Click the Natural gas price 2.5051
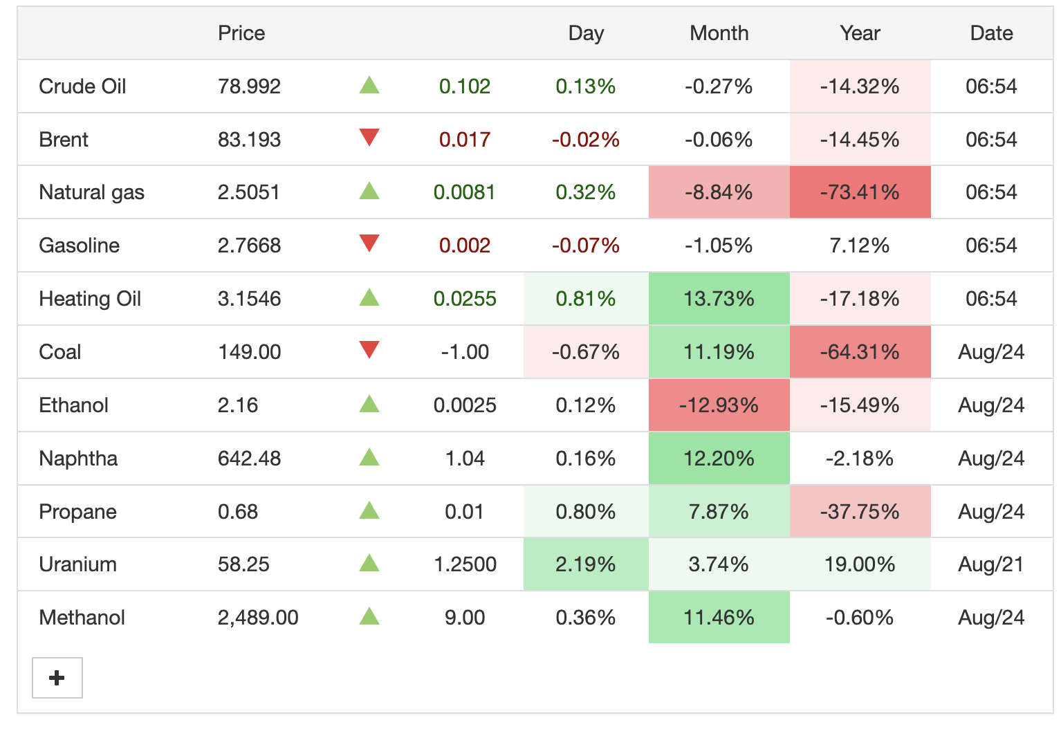This screenshot has width=1061, height=729. 249,192
